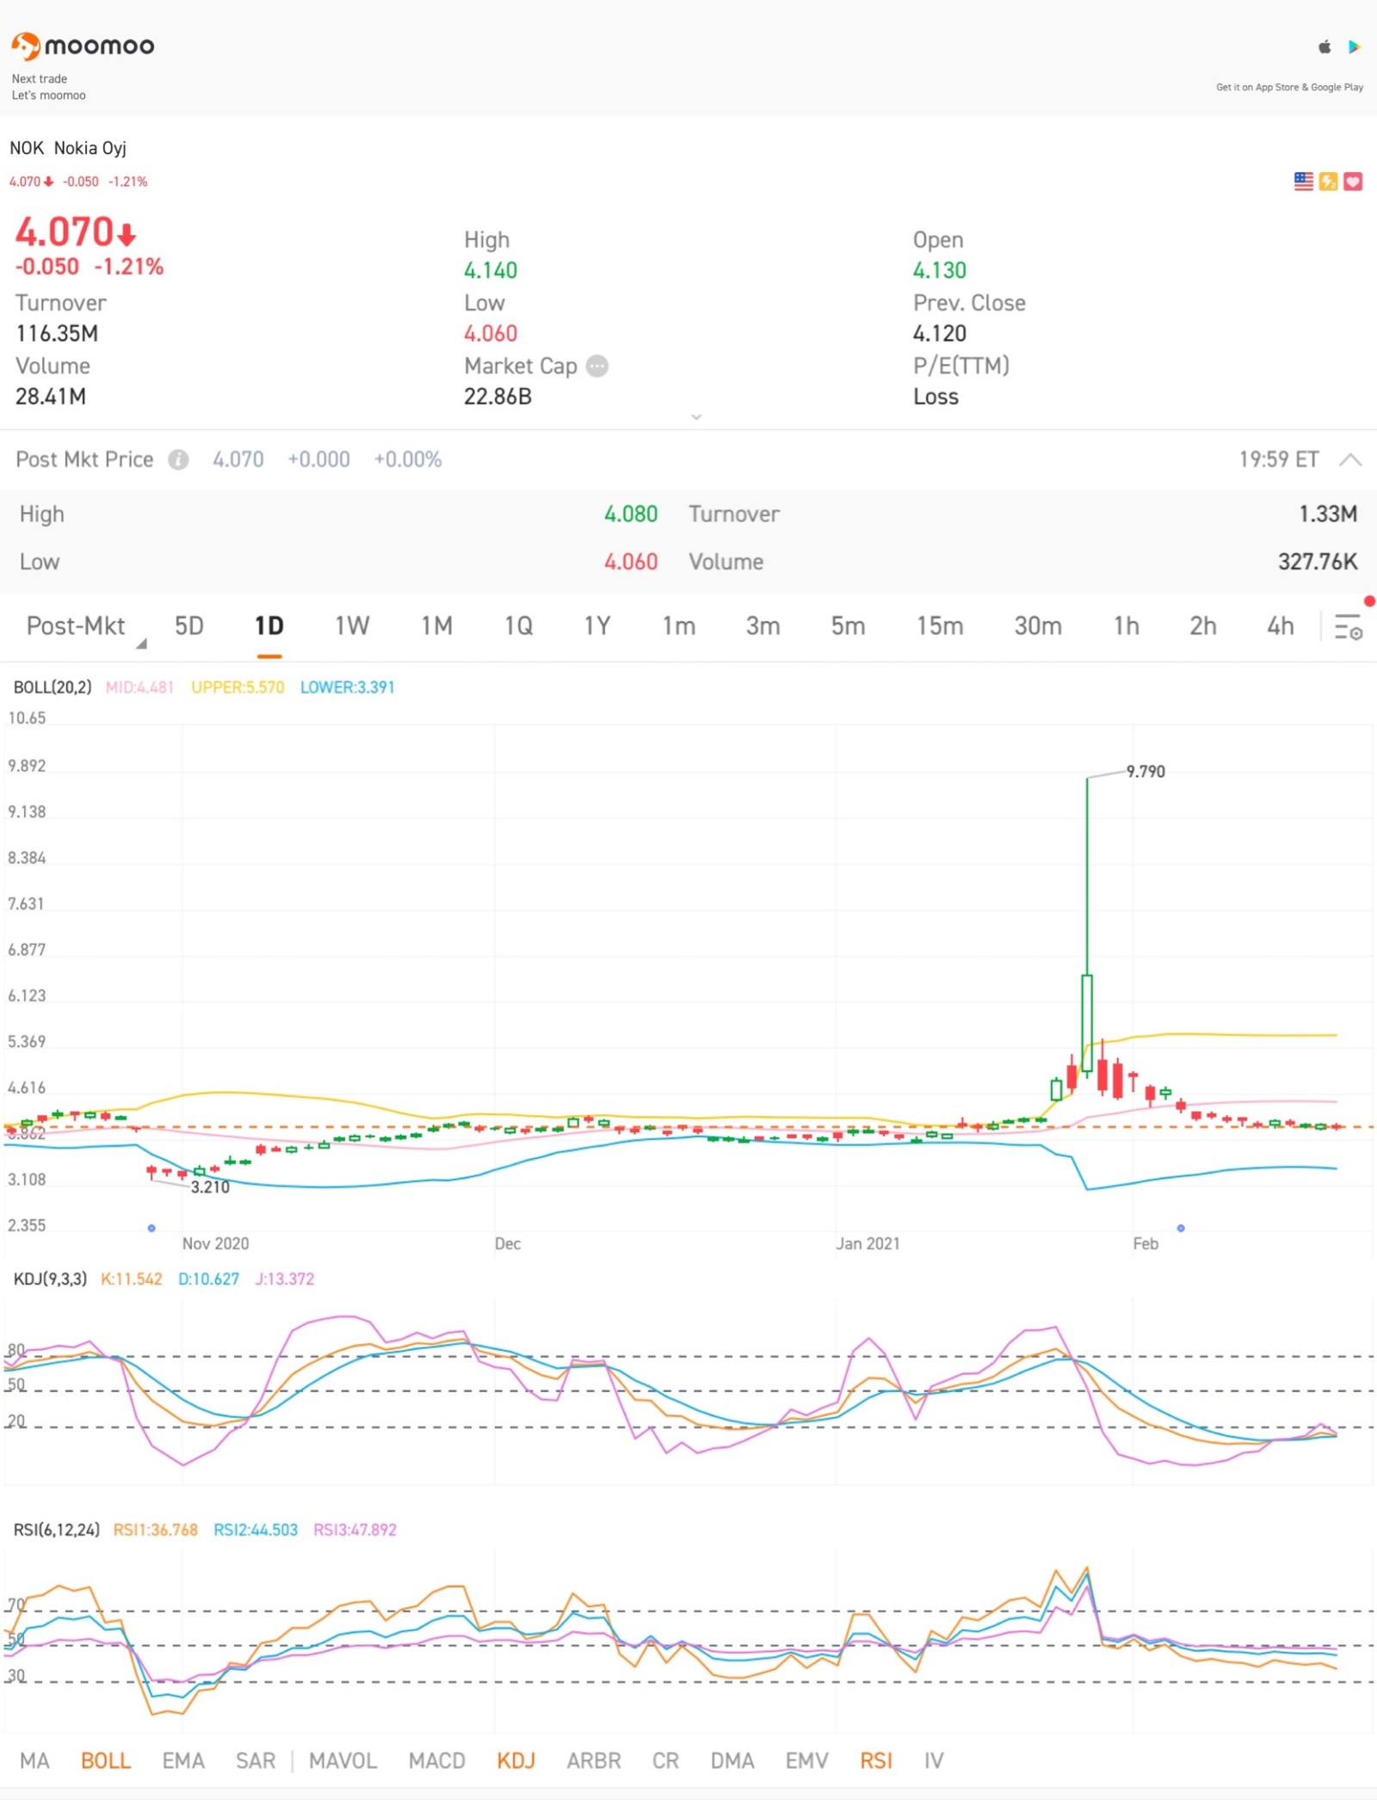Select the 3m interval tab

click(763, 626)
